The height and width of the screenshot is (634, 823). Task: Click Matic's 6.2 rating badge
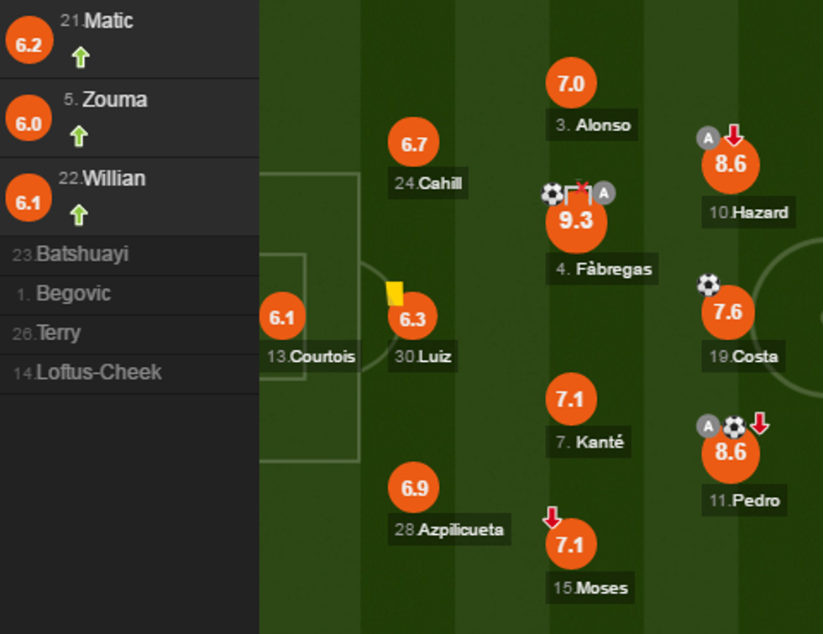pos(29,45)
